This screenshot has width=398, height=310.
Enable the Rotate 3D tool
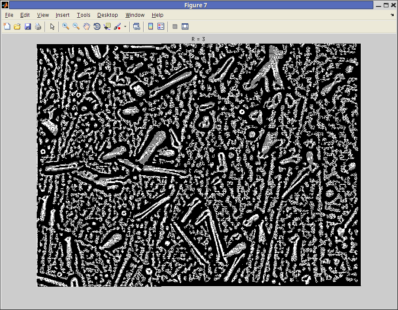pos(97,26)
